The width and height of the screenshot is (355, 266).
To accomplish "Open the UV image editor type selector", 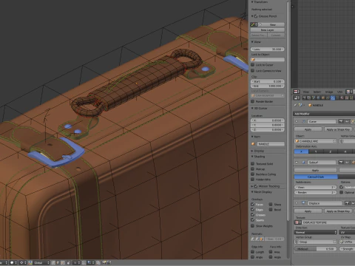I will [297, 92].
